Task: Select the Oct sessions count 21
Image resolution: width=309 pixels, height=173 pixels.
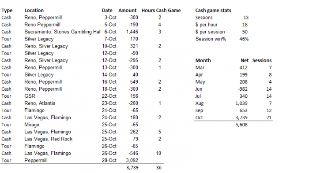Action: click(x=269, y=118)
